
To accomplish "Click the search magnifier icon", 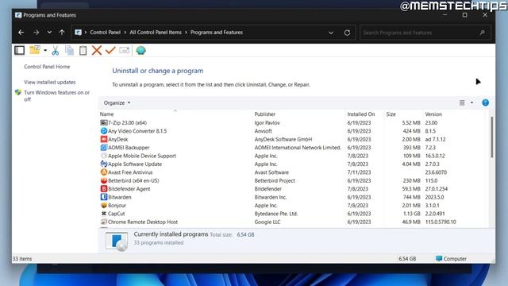I will [x=483, y=33].
